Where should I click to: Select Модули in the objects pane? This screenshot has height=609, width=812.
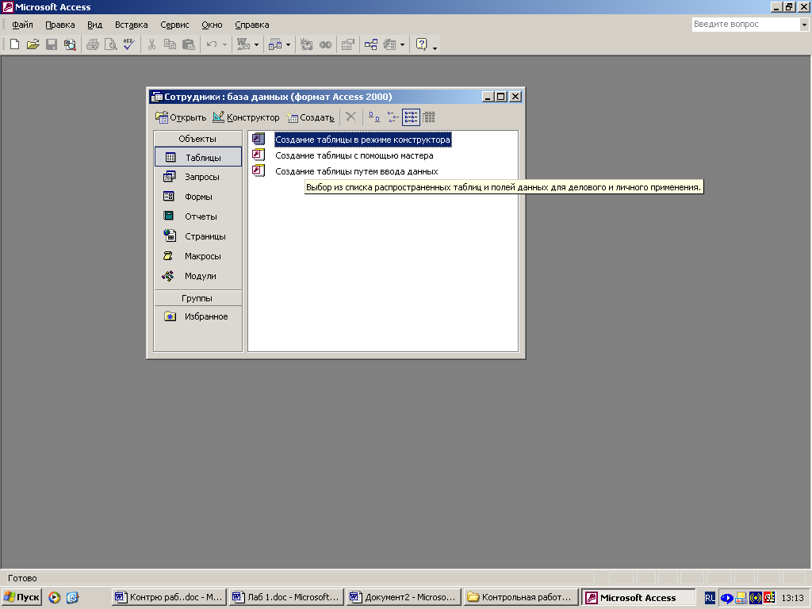(198, 276)
